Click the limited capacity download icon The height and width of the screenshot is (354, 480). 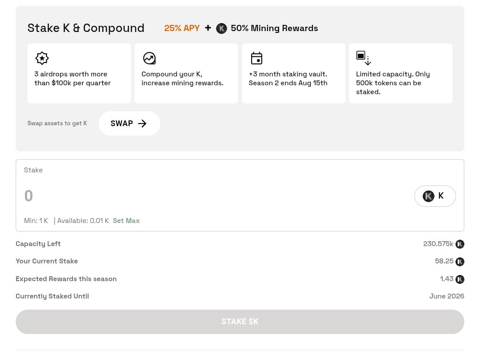[364, 58]
